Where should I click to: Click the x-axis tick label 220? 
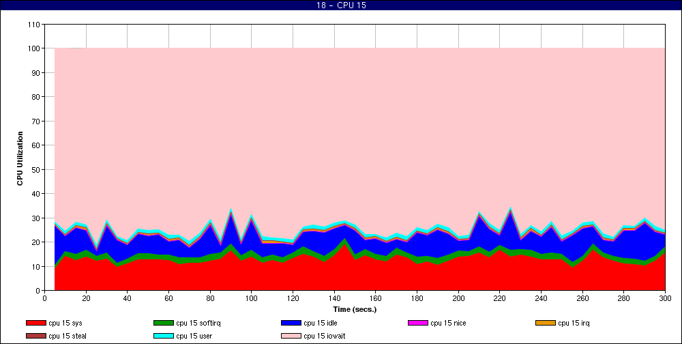click(x=500, y=298)
